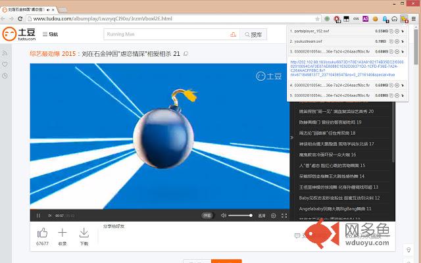This screenshot has height=263, width=421.
Task: Open subscriptions feed icon in left sidebar
Action: (5, 53)
